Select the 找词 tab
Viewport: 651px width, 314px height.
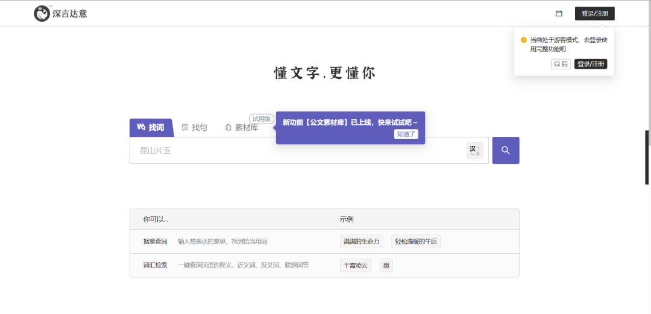pyautogui.click(x=151, y=128)
